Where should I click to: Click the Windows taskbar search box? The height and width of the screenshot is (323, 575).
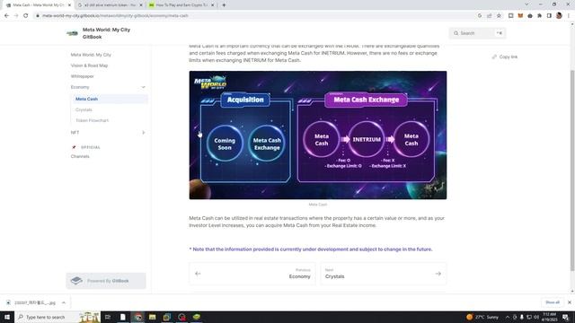click(x=57, y=317)
